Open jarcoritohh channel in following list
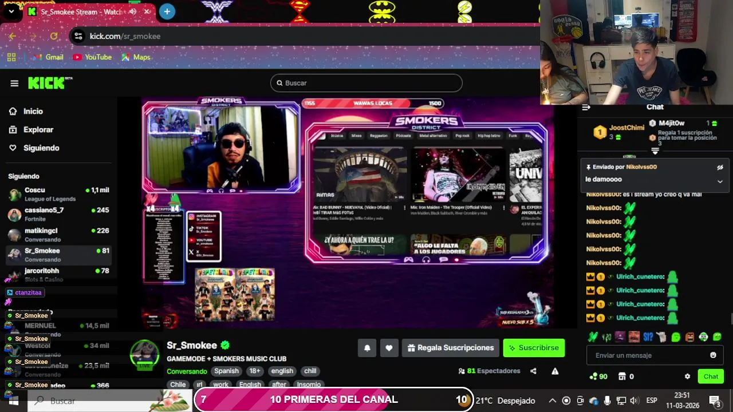Viewport: 733px width, 412px height. [58, 275]
